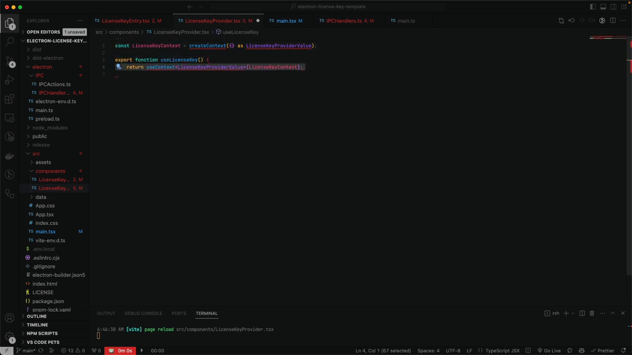
Task: Open the OUTPUT panel tab
Action: coord(106,313)
